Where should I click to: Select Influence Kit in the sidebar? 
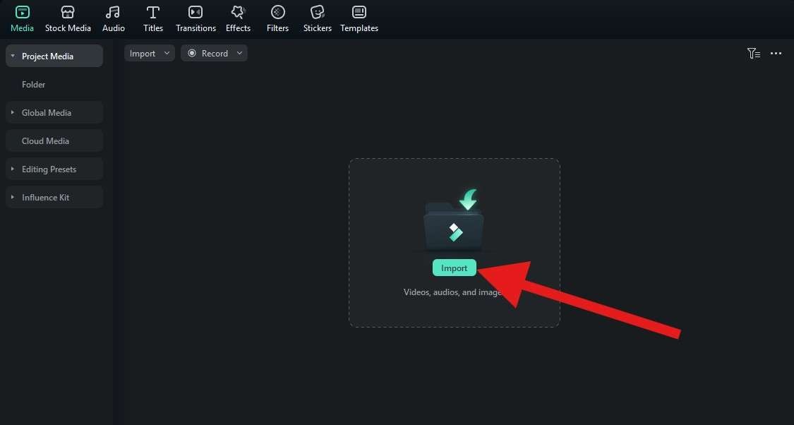(54, 197)
